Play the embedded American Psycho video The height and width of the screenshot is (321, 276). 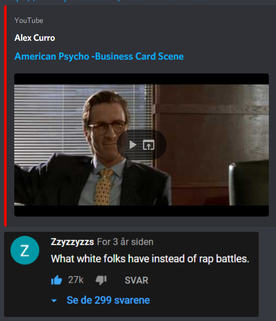pyautogui.click(x=133, y=145)
